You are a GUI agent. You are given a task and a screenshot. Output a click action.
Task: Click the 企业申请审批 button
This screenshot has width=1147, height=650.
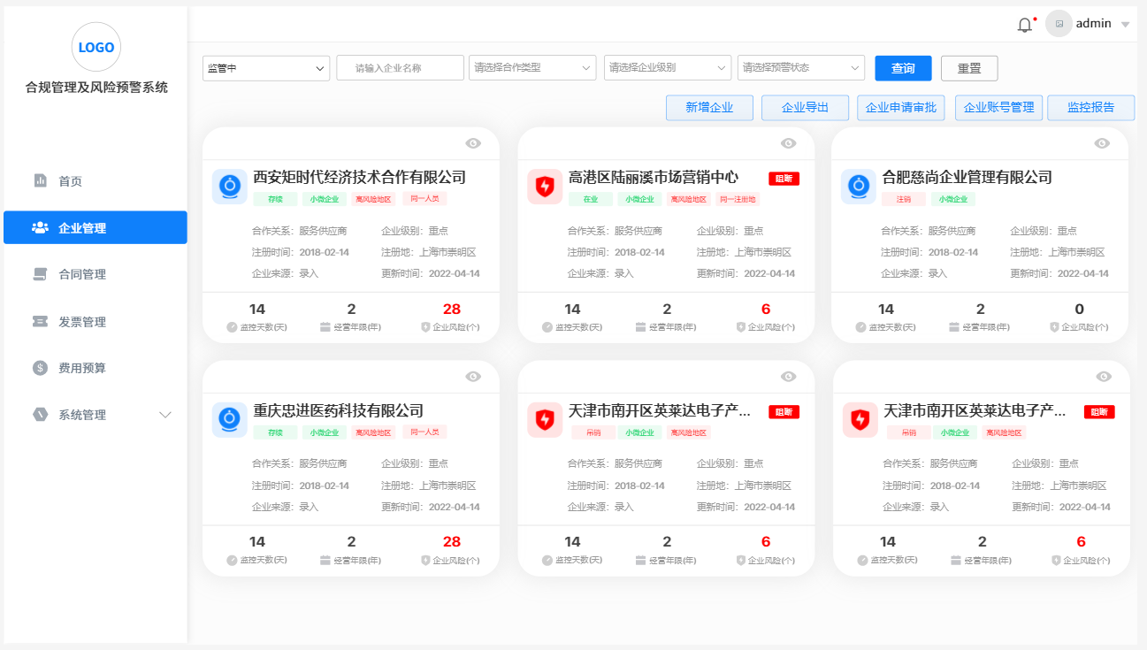pos(901,108)
